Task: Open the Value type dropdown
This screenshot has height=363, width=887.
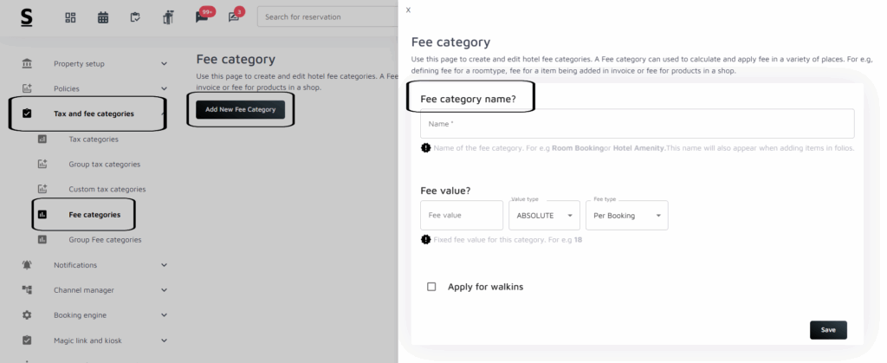Action: click(544, 216)
